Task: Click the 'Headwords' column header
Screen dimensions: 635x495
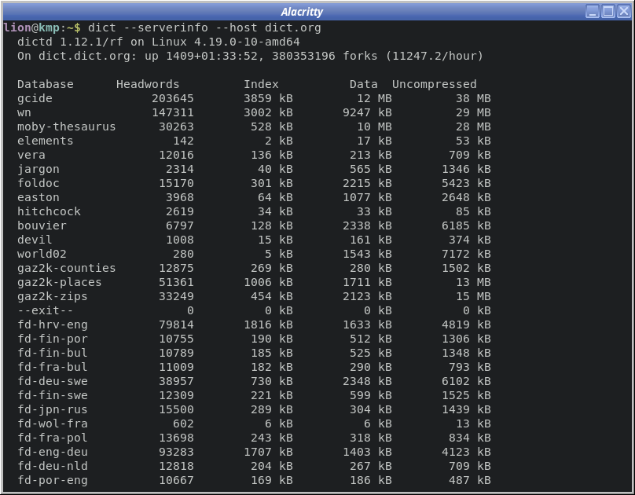Action: (x=148, y=84)
